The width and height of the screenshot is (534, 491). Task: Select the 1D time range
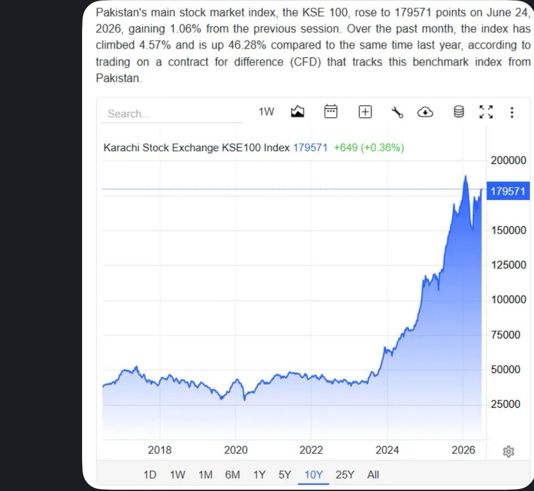point(150,475)
